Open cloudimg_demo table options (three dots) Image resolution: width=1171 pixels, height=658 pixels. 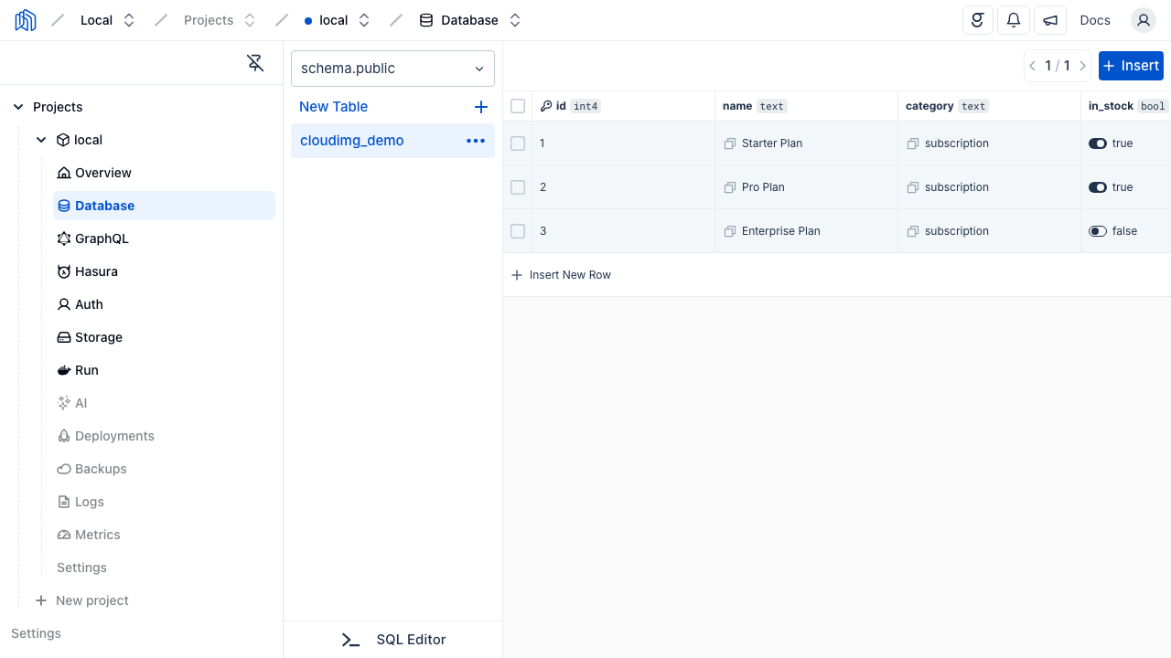(476, 141)
